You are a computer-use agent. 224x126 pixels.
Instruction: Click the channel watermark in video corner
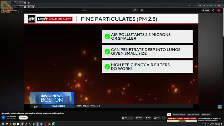tap(220, 107)
